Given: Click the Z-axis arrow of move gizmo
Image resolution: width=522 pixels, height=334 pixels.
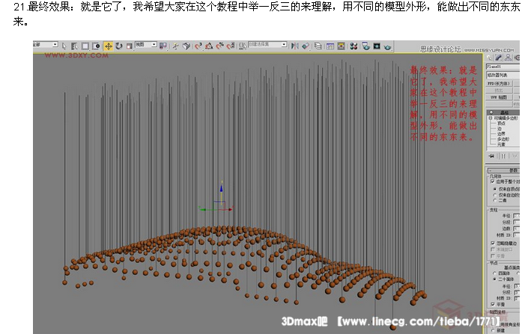Looking at the screenshot, I should point(221,188).
